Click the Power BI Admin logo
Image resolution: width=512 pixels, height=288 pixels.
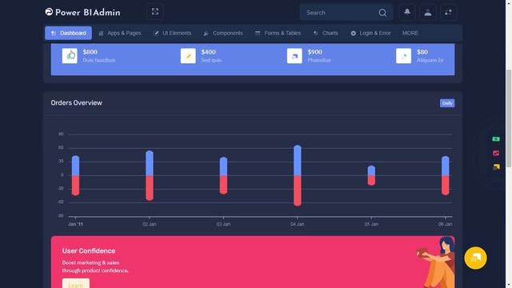(x=82, y=13)
